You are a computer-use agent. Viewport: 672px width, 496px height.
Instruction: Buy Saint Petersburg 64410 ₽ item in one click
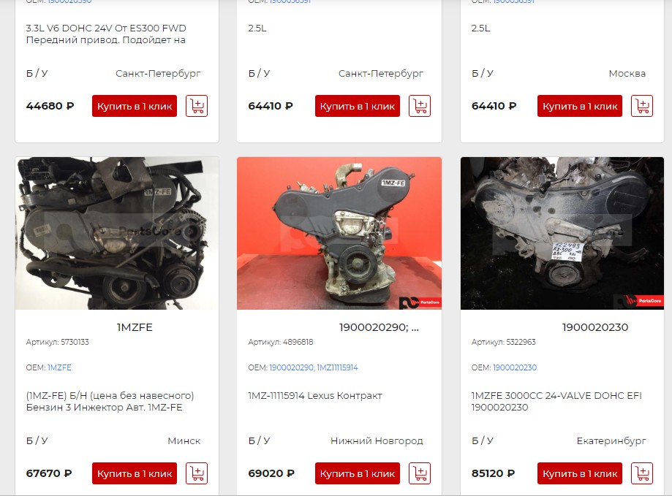pyautogui.click(x=358, y=106)
